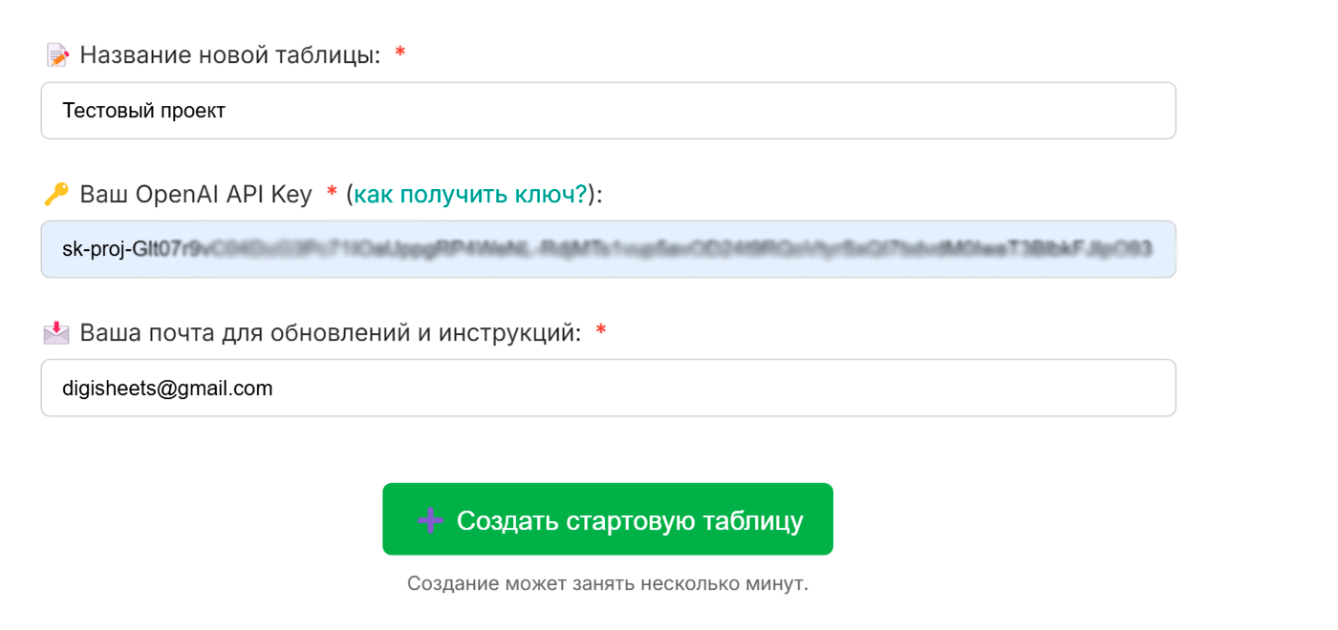Focus the OpenAI API Key input field
The width and height of the screenshot is (1338, 630).
(x=608, y=249)
